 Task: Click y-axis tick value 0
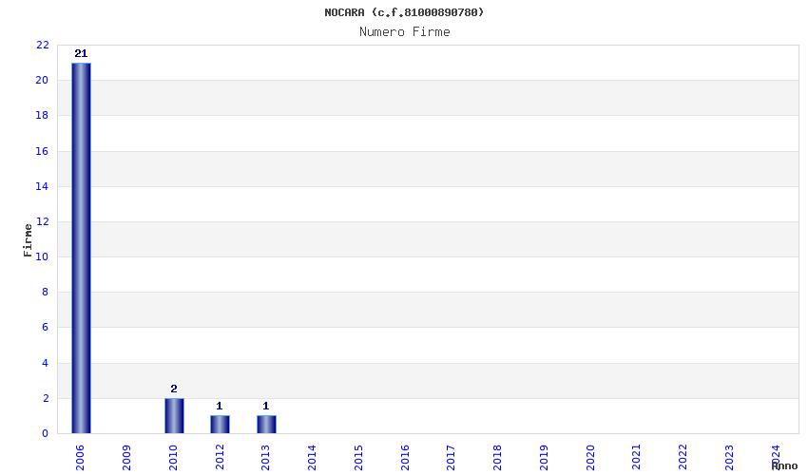(x=46, y=434)
